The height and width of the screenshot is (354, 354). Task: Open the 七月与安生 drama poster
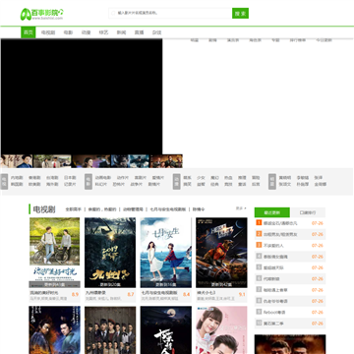pyautogui.click(x=166, y=253)
